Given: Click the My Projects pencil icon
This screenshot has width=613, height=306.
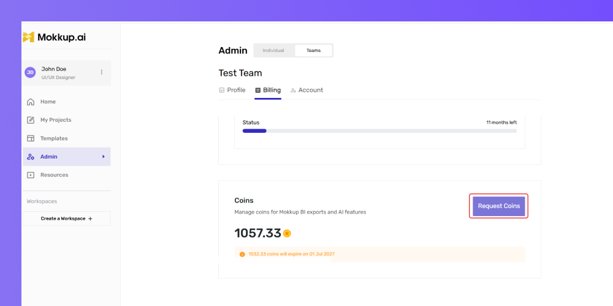Looking at the screenshot, I should 31,120.
